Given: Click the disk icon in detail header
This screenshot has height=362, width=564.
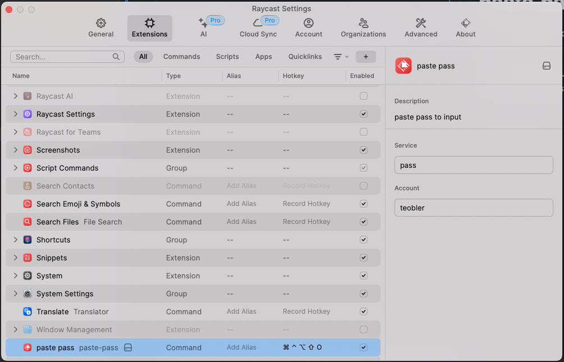Looking at the screenshot, I should pos(547,66).
